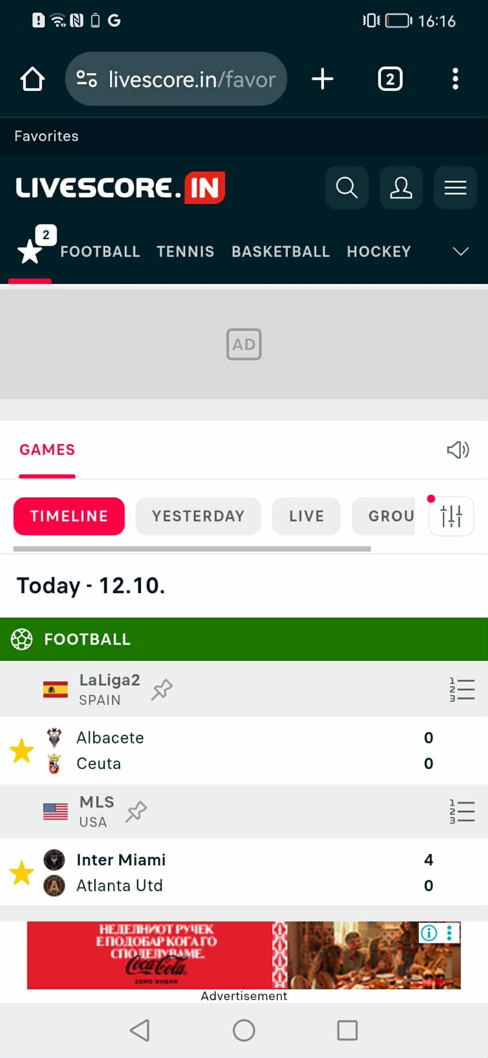Screen dimensions: 488x1058
Task: Pin the MLS league
Action: point(137,811)
